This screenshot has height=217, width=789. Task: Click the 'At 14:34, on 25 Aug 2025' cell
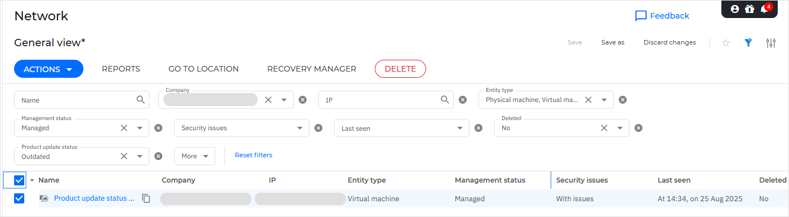(700, 198)
